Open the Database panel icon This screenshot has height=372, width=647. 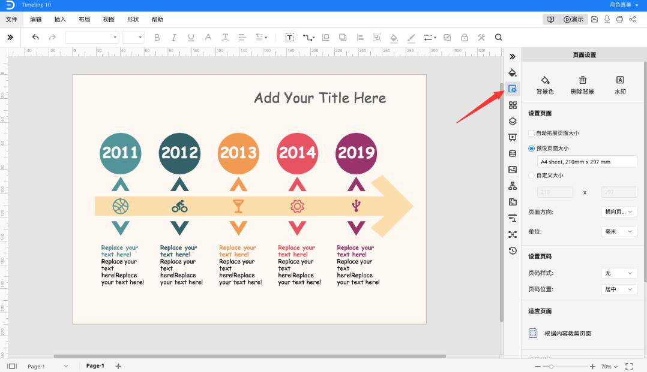click(513, 154)
